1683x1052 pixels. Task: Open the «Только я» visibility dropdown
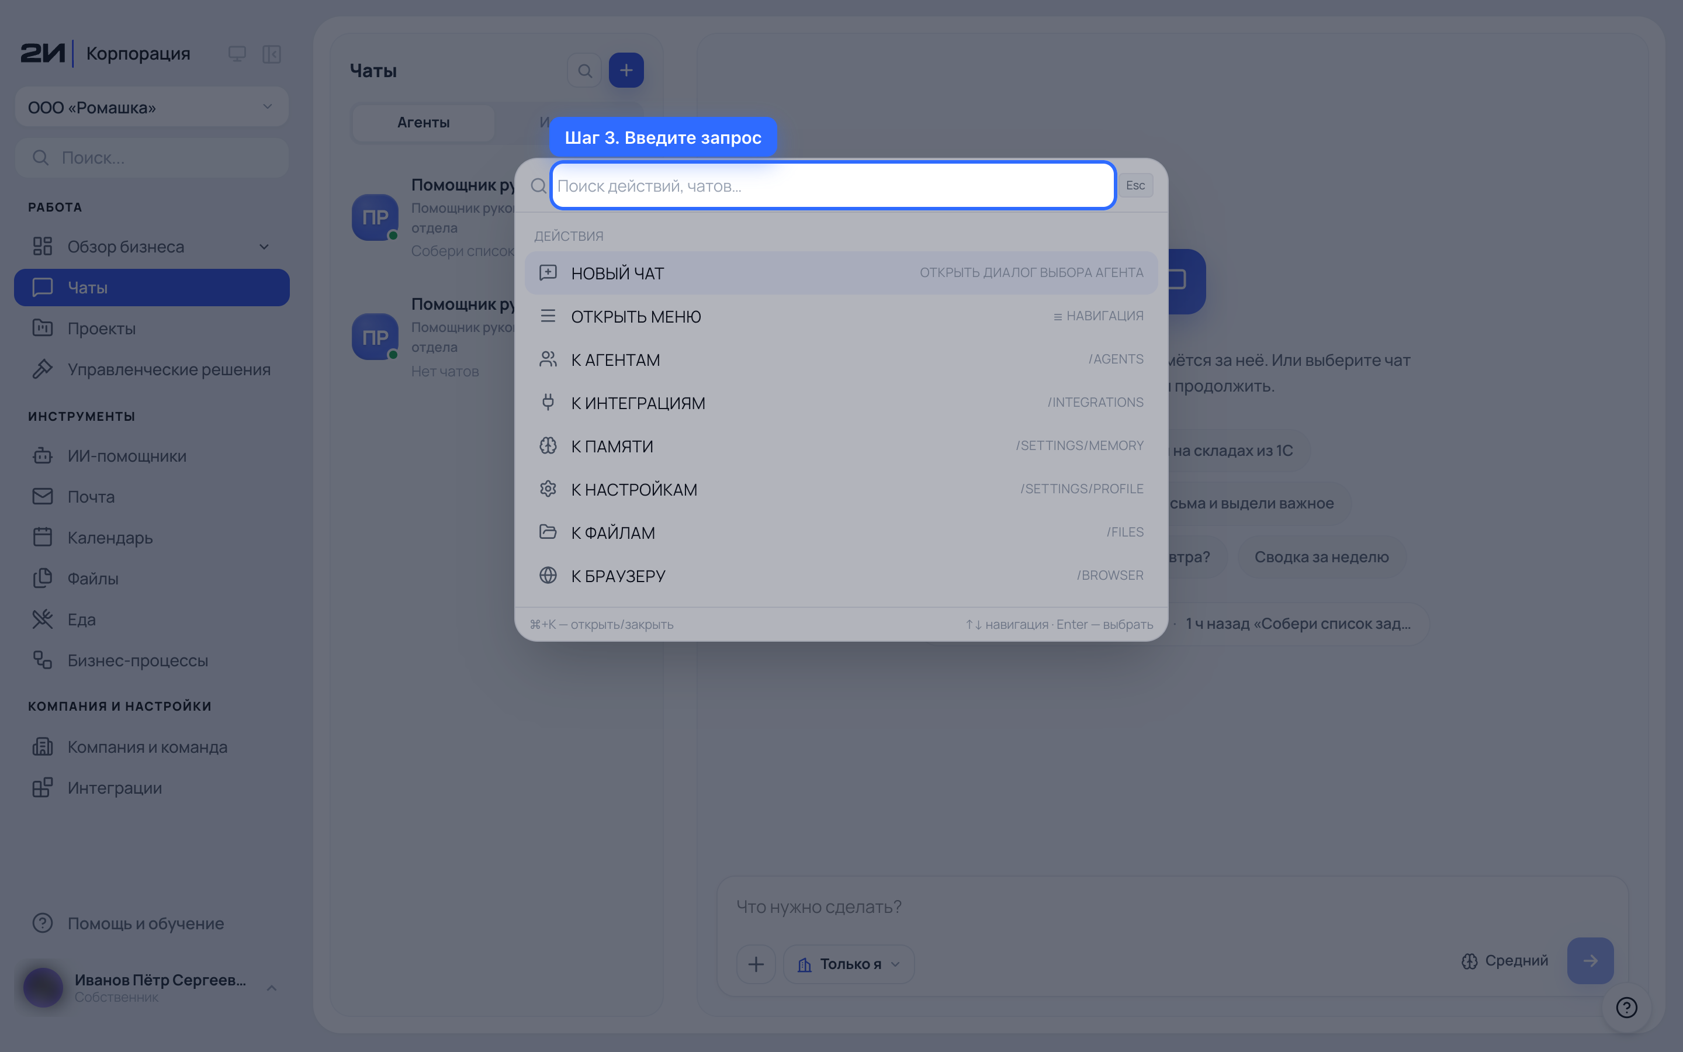click(x=849, y=964)
